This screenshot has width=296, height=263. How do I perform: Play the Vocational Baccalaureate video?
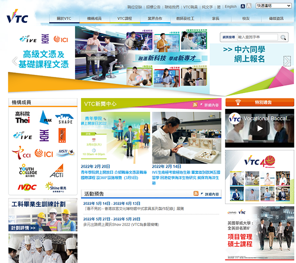coord(259,129)
